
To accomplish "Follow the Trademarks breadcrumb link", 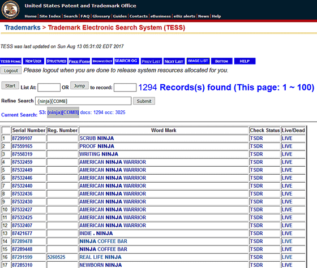I will [23, 28].
